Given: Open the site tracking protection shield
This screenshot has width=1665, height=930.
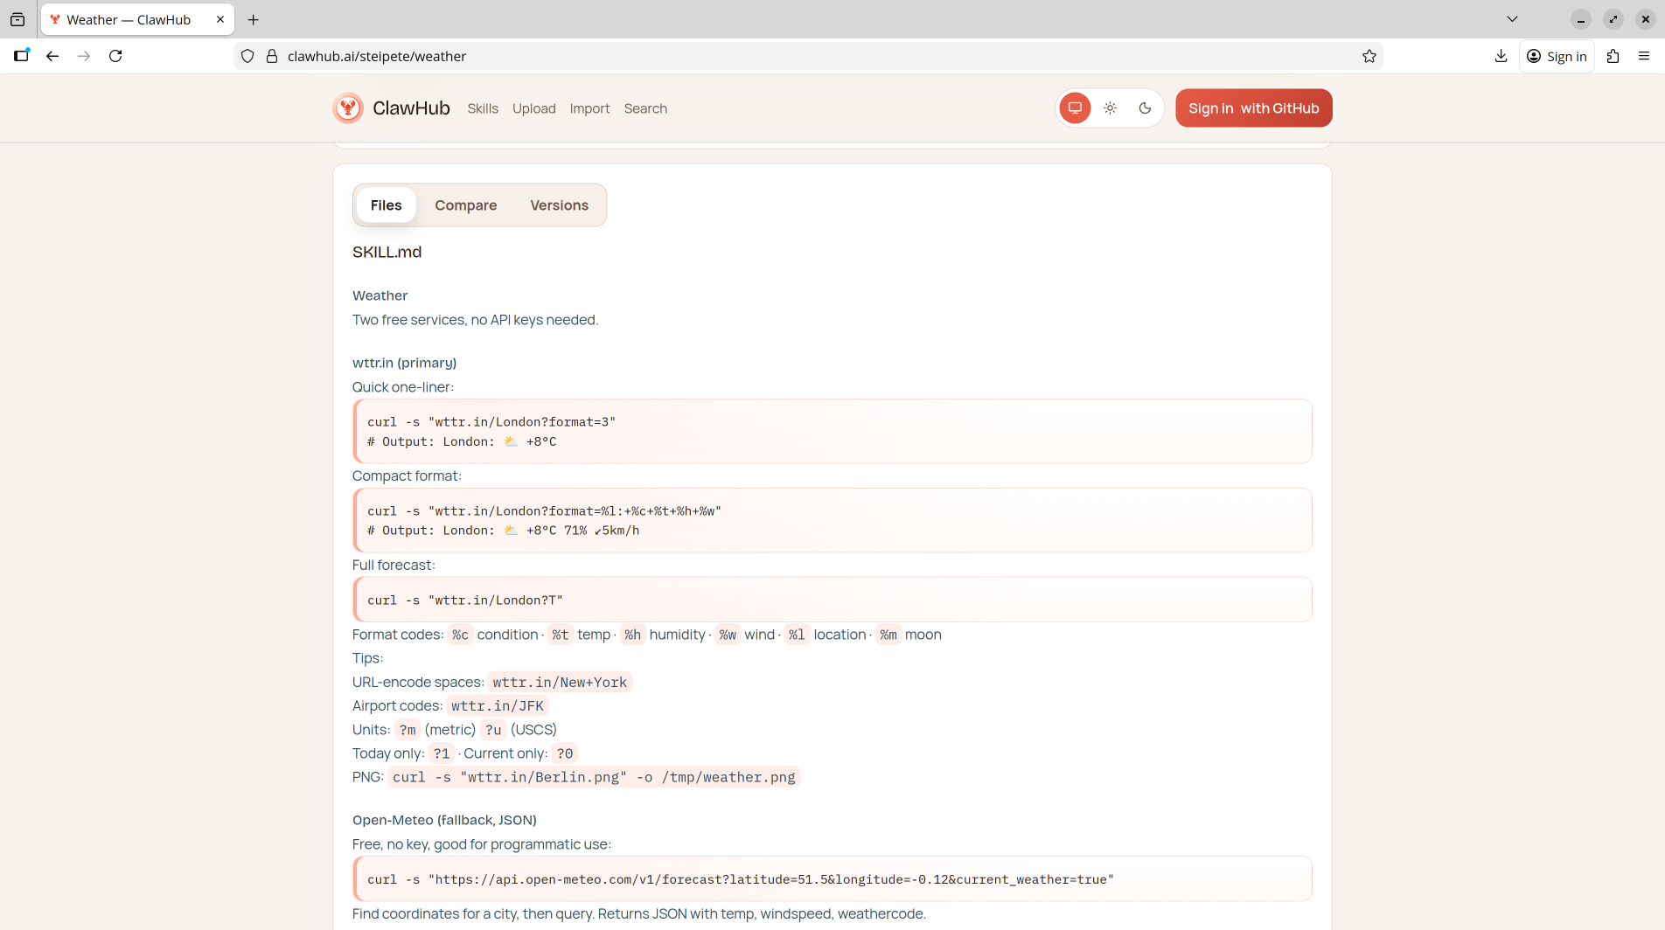Looking at the screenshot, I should [247, 56].
